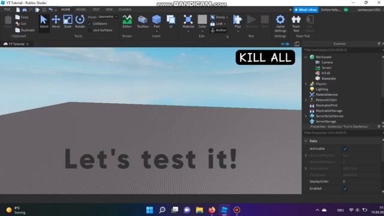The image size is (384, 216).
Task: Click the Undo arrow in quick access
Action: [x=50, y=10]
